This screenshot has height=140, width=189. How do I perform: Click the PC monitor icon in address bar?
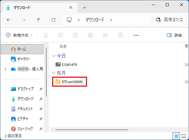pos(69,20)
